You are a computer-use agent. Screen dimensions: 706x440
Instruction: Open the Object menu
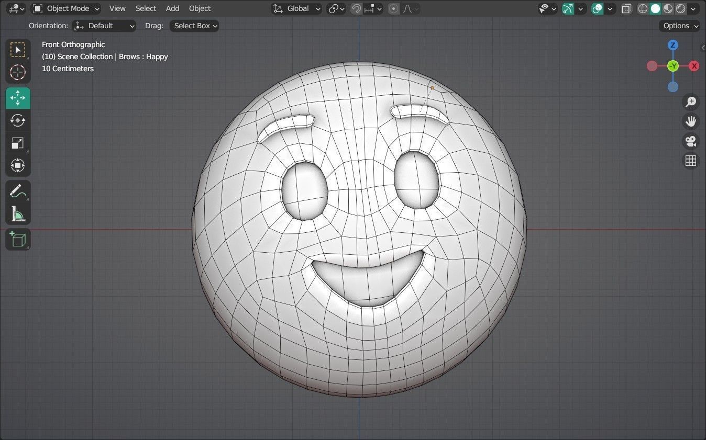click(x=200, y=8)
